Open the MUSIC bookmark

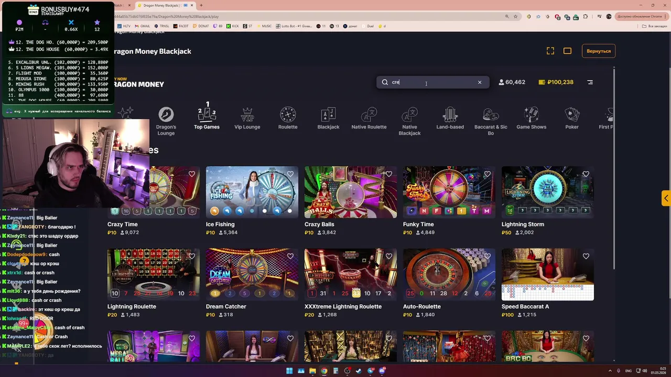click(265, 26)
